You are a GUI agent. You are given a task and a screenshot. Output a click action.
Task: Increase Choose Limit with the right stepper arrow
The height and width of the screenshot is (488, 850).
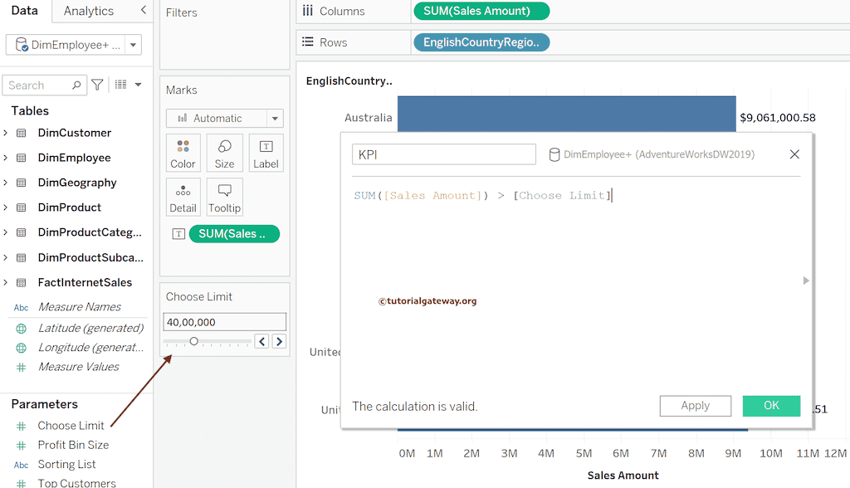coord(279,340)
